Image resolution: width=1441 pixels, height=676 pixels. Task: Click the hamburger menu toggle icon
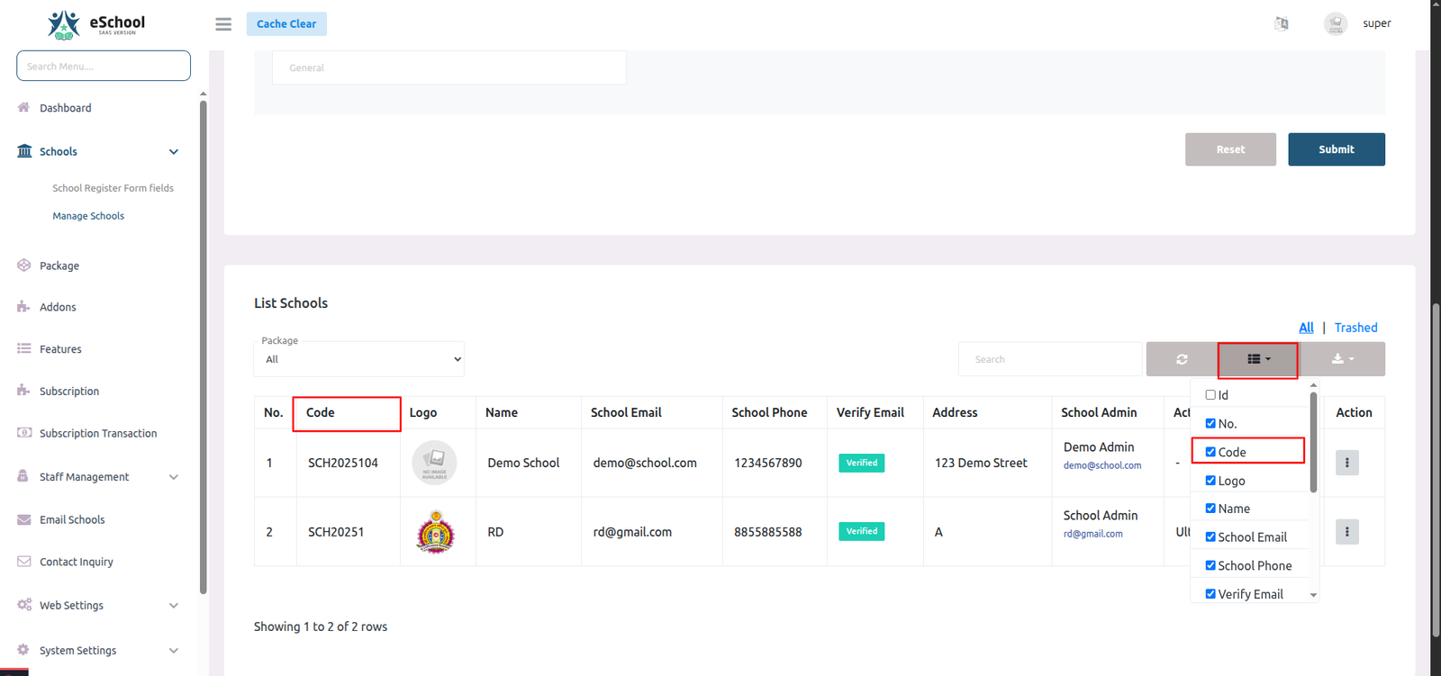pyautogui.click(x=223, y=24)
